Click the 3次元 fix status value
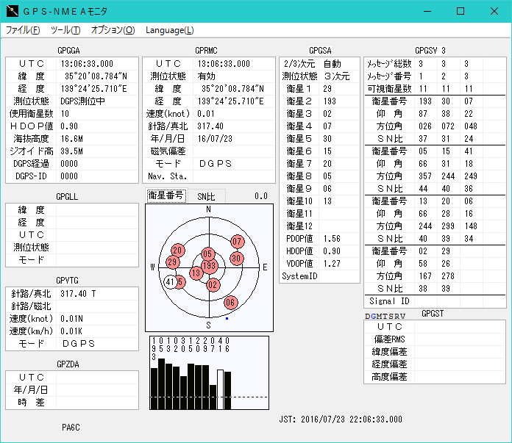 tap(337, 76)
